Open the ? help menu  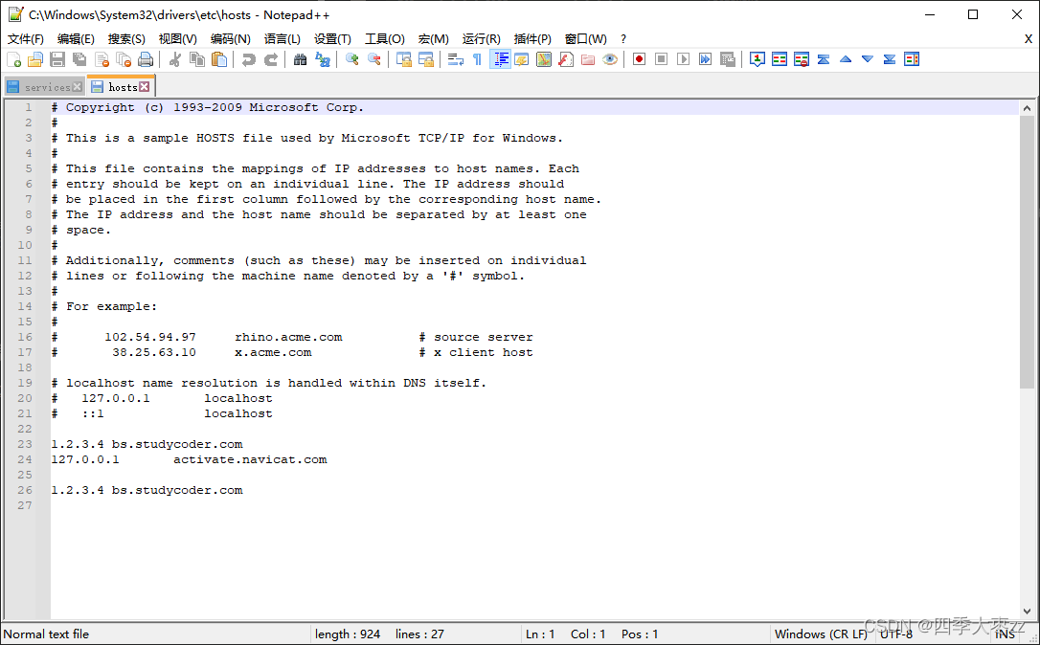click(622, 39)
